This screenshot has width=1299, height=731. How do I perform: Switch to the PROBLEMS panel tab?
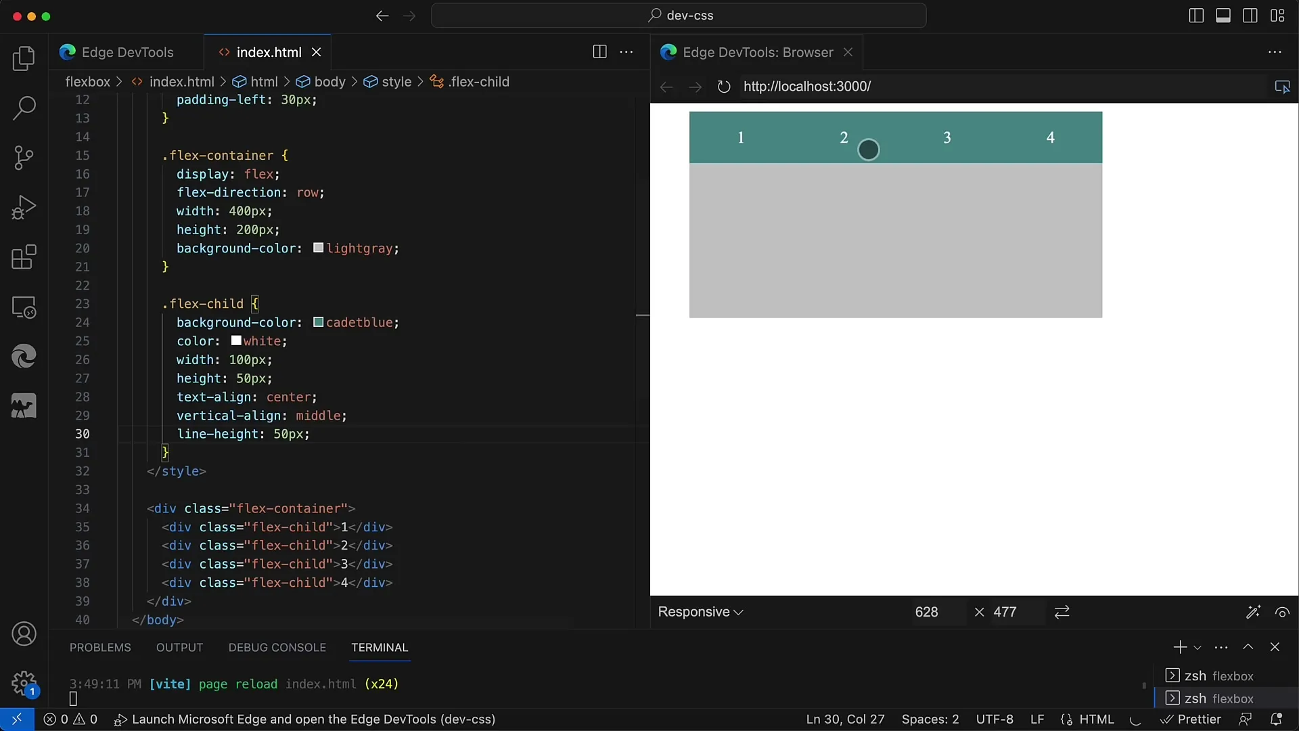point(100,648)
